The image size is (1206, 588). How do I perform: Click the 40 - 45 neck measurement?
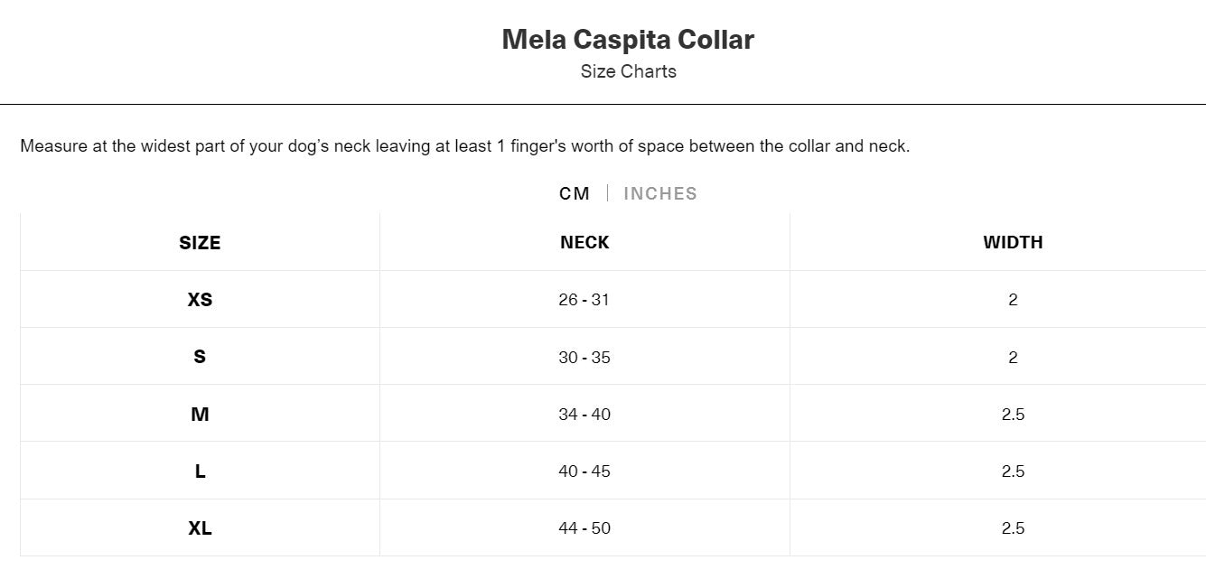pos(584,471)
